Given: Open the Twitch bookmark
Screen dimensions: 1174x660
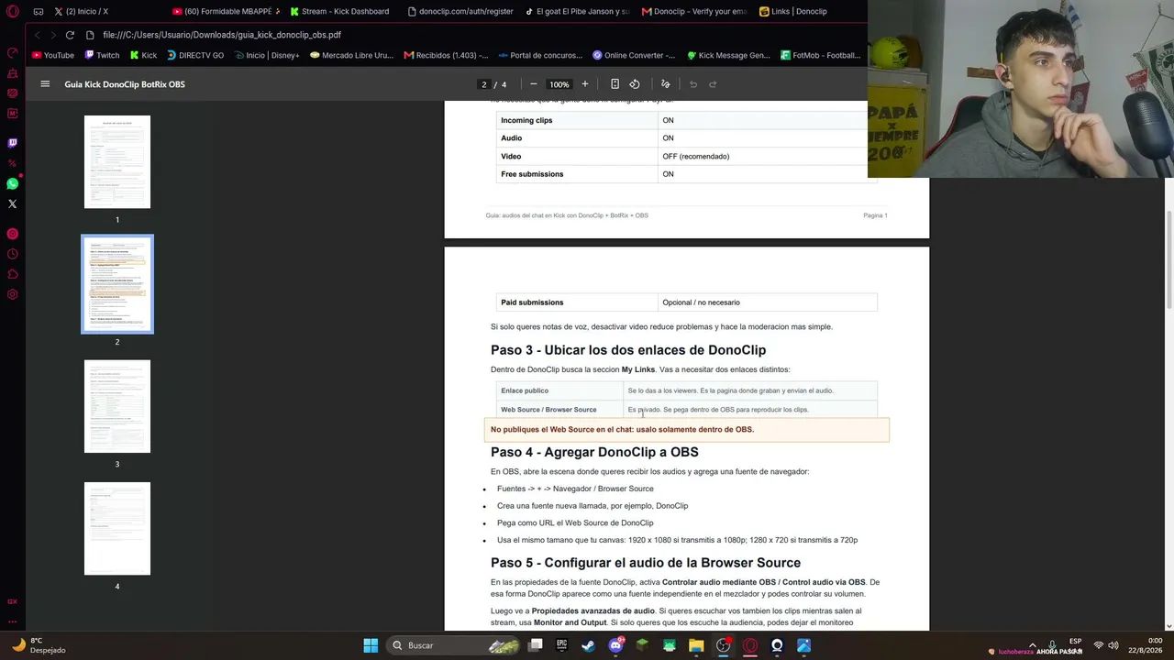Looking at the screenshot, I should (103, 55).
